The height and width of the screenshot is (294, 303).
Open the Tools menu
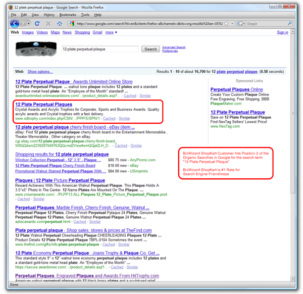point(85,15)
